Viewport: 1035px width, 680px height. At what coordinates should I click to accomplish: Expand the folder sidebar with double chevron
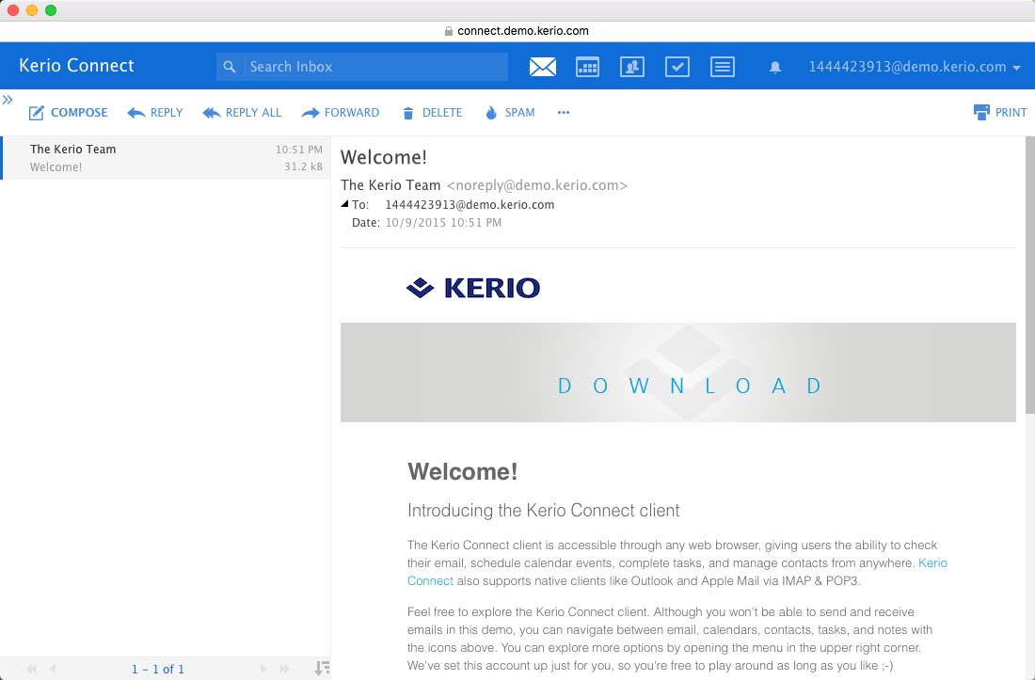click(x=8, y=99)
